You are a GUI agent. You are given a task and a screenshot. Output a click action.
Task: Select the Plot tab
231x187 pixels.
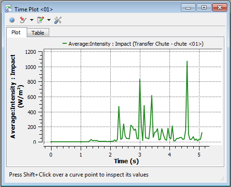tap(17, 32)
